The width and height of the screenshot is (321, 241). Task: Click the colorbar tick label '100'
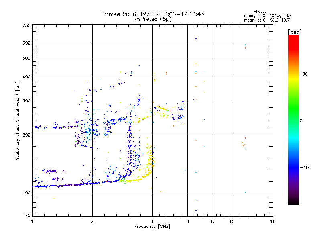tap(304, 74)
